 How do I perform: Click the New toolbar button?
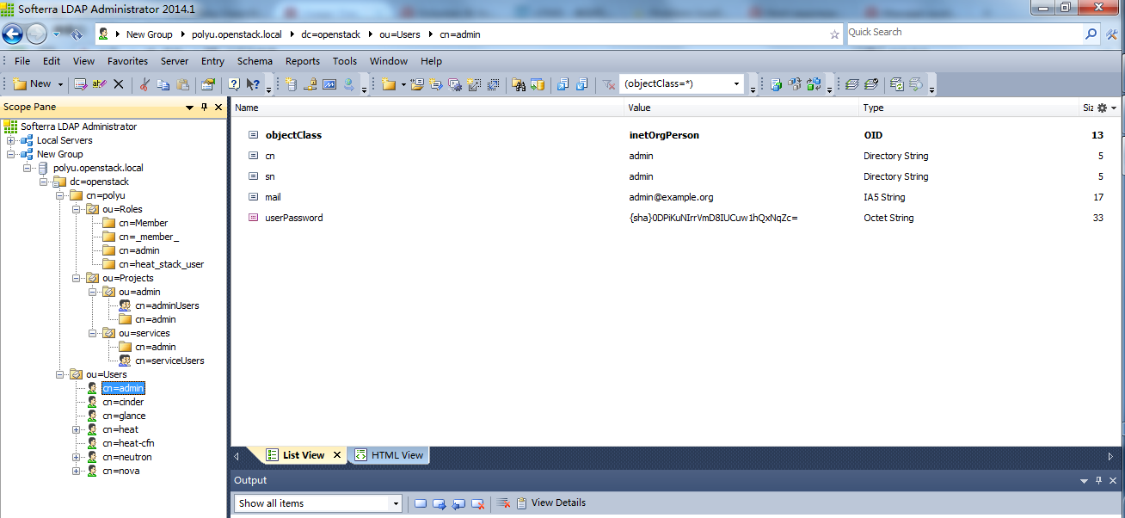[33, 84]
